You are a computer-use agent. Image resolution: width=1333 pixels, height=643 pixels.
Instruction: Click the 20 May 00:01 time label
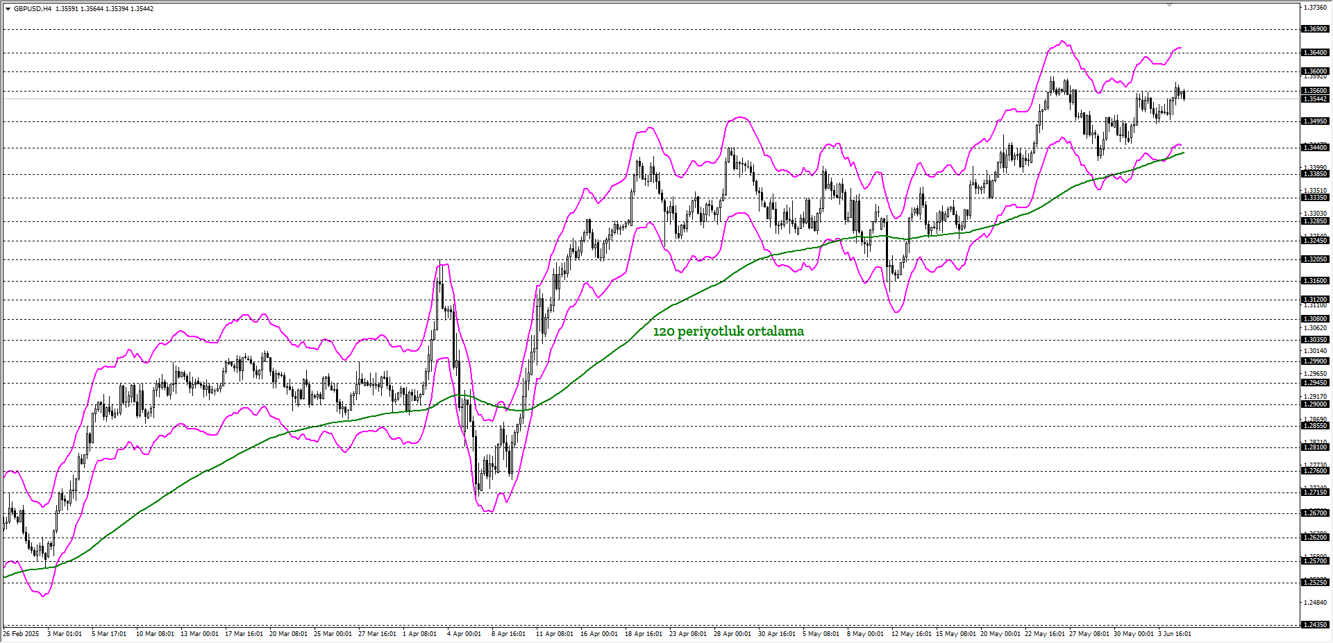(1000, 634)
